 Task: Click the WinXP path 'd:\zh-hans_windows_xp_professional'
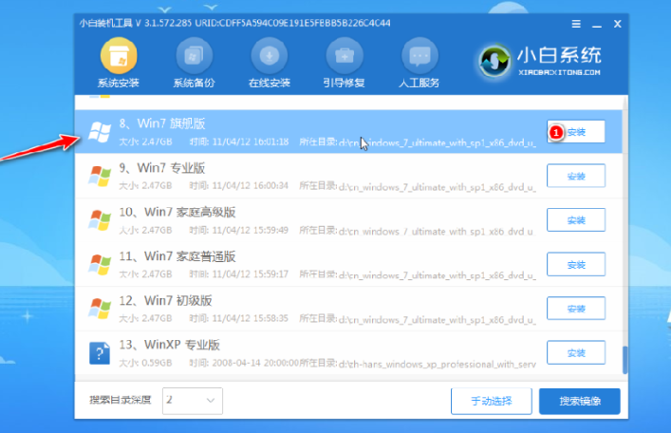[x=437, y=365]
